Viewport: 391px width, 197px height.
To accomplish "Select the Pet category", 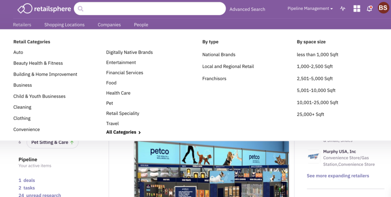I will [x=110, y=103].
